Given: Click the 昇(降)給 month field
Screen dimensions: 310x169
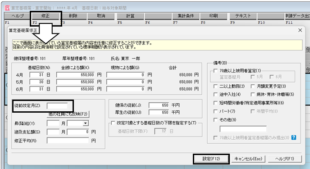Looking at the screenshot, I should pos(53,123).
